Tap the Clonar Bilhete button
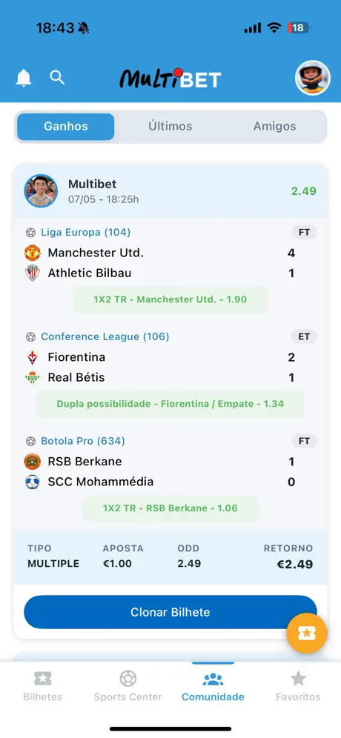The height and width of the screenshot is (738, 341). click(x=170, y=612)
